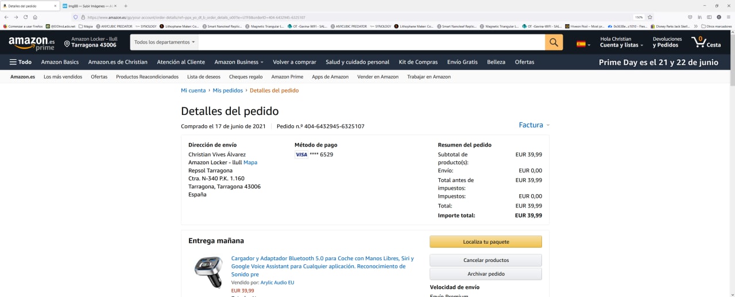Open Productos Reacondicionados
735x297 pixels.
point(147,77)
